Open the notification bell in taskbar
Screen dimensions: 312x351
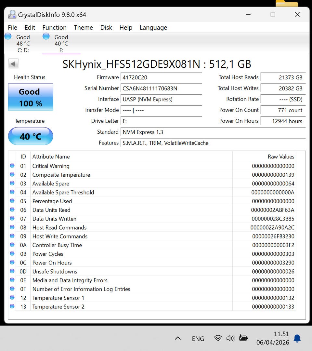click(297, 338)
